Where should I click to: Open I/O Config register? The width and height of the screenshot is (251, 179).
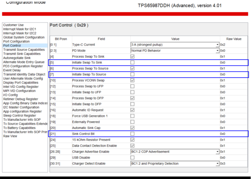(x=10, y=95)
